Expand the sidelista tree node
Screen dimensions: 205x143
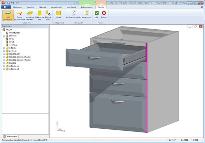tap(3, 48)
